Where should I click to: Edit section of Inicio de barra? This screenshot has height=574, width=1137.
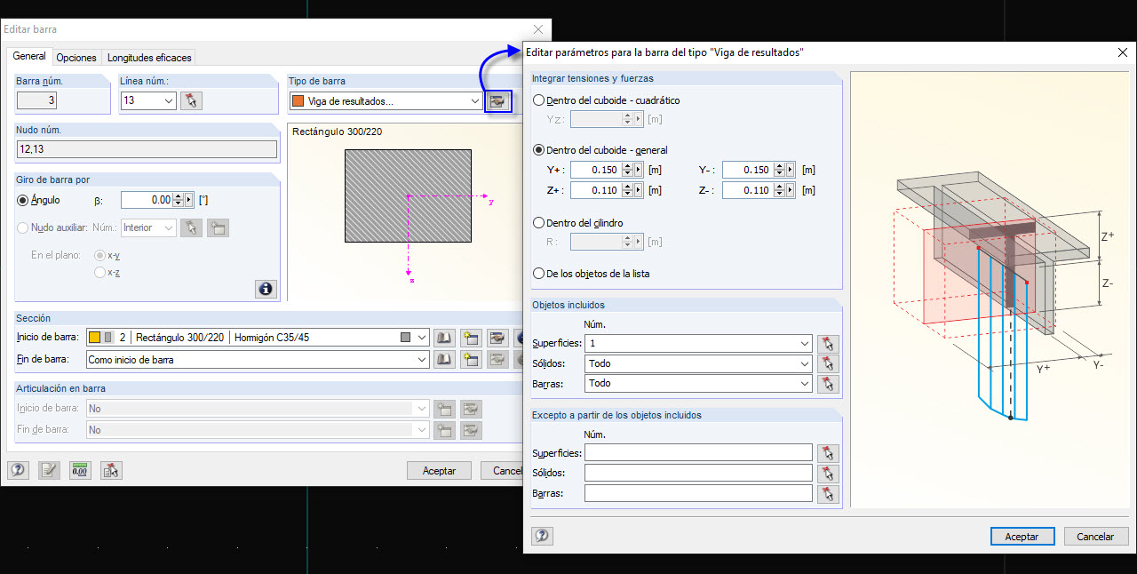pos(497,338)
